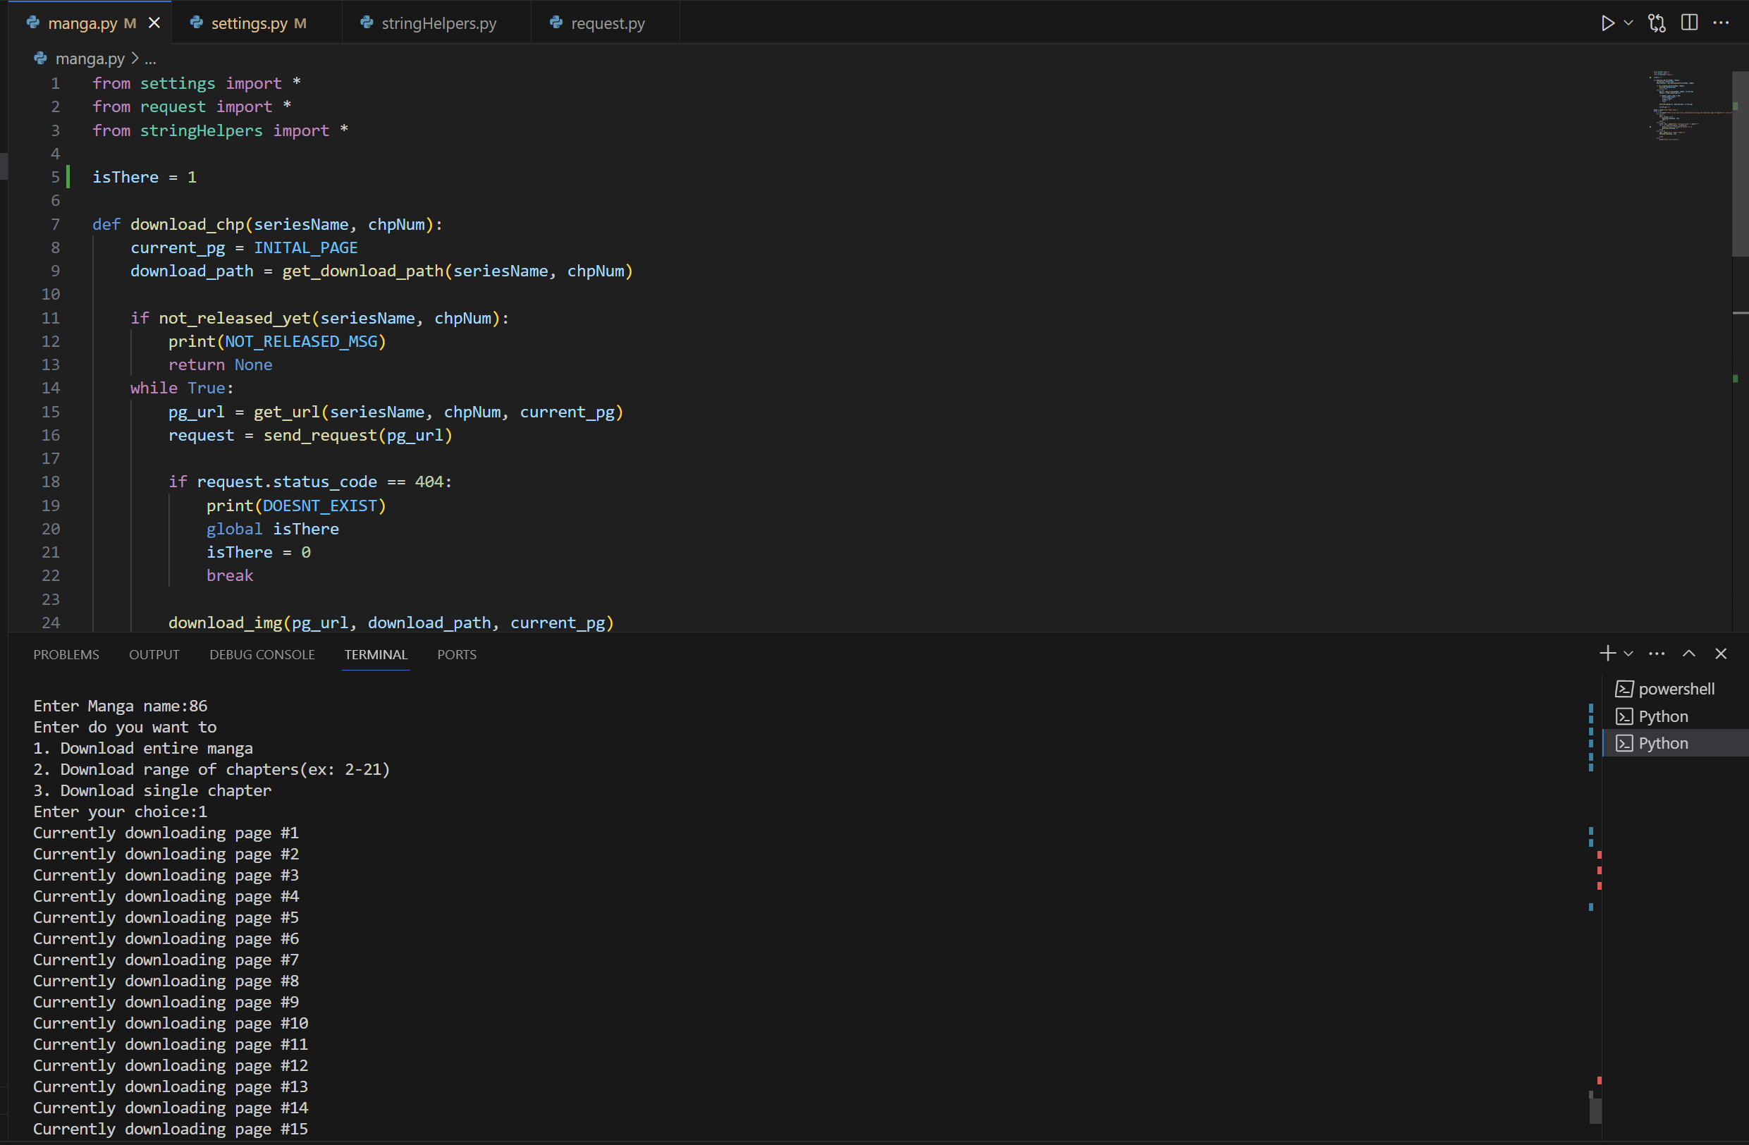Open terminal panel more actions ellipsis
The width and height of the screenshot is (1749, 1145).
(x=1657, y=654)
